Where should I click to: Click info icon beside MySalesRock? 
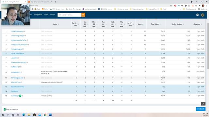tap(22, 72)
